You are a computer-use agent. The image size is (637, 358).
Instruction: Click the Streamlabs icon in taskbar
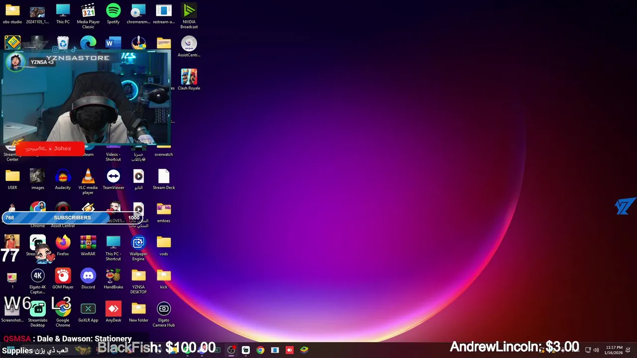[x=246, y=350]
